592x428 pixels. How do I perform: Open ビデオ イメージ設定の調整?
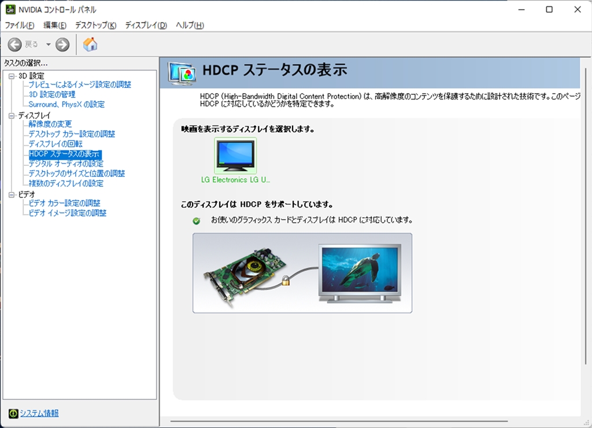[x=68, y=213]
